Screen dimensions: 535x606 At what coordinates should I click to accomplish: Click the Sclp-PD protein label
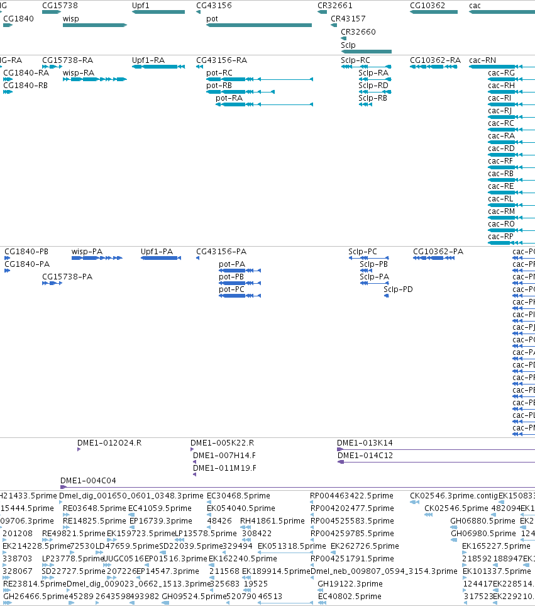point(398,289)
